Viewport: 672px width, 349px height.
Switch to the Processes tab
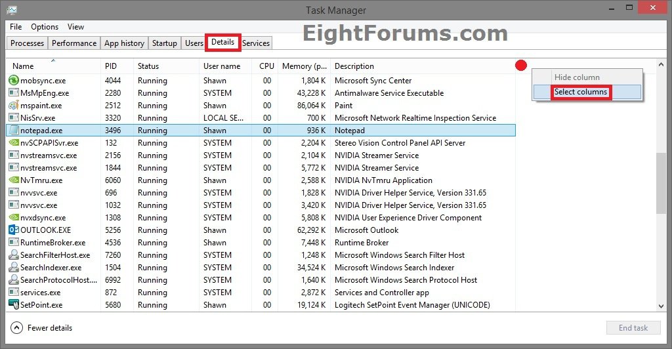pos(27,43)
